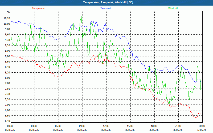Select the red 'Temperatur' legend label

38,8
